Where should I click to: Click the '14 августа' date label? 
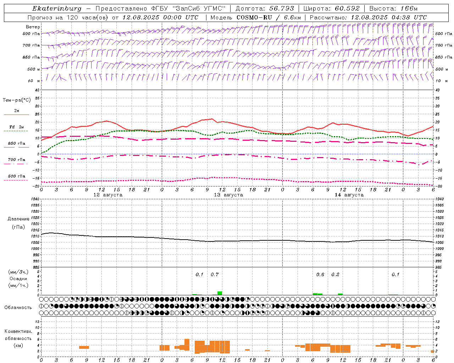point(349,195)
